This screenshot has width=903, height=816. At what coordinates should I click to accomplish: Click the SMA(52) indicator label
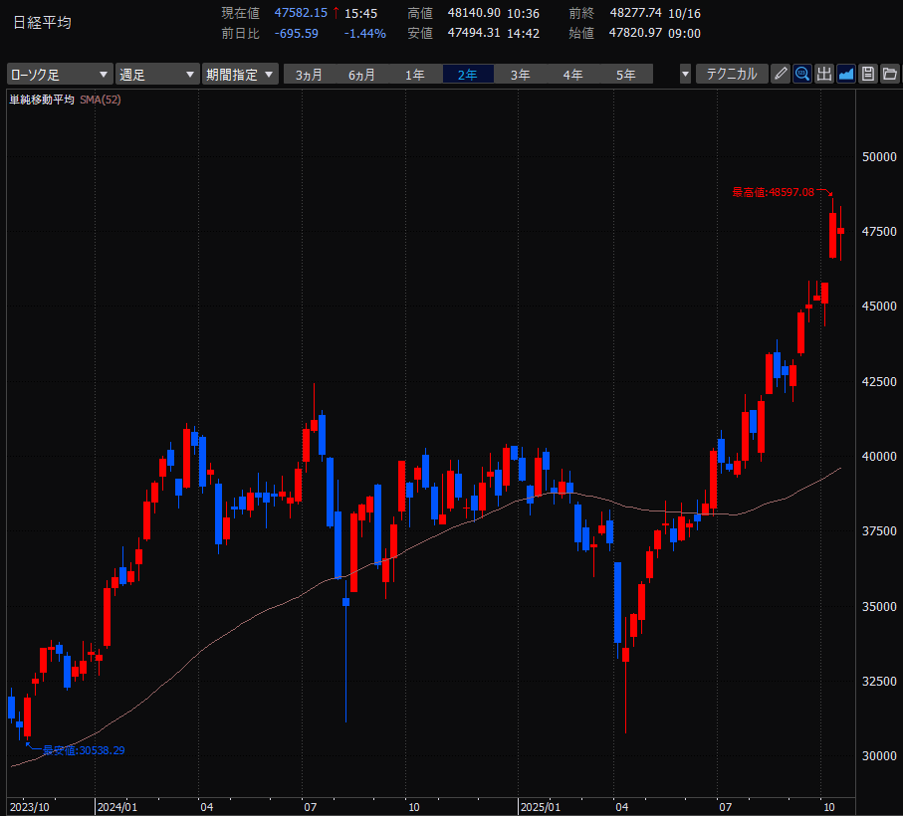pyautogui.click(x=101, y=100)
